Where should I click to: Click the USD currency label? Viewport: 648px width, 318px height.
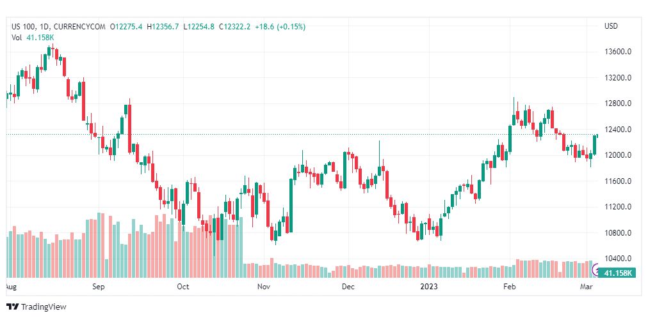pyautogui.click(x=610, y=26)
